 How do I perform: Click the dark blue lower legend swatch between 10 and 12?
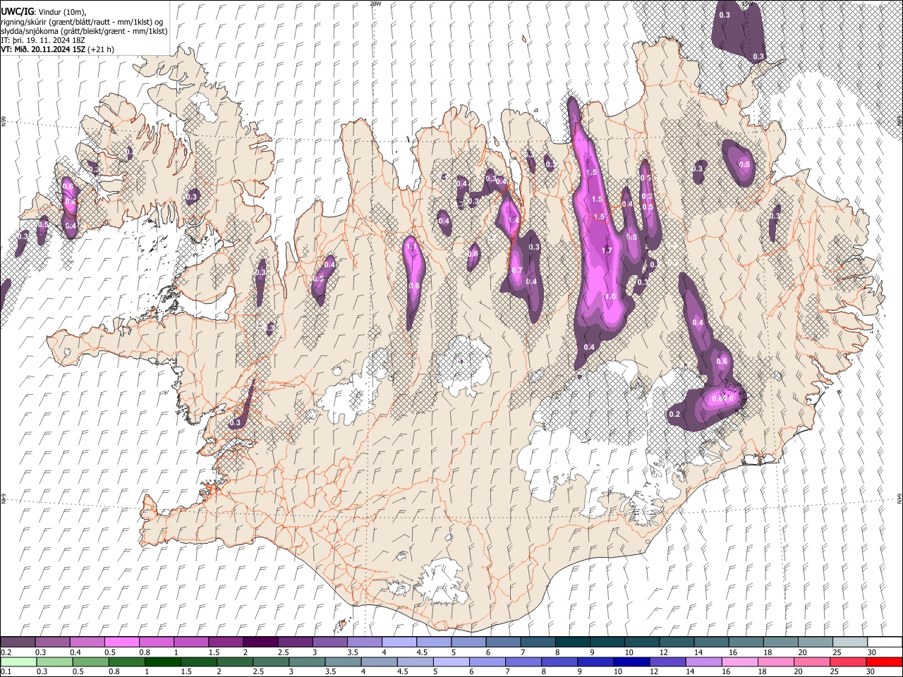[x=632, y=661]
